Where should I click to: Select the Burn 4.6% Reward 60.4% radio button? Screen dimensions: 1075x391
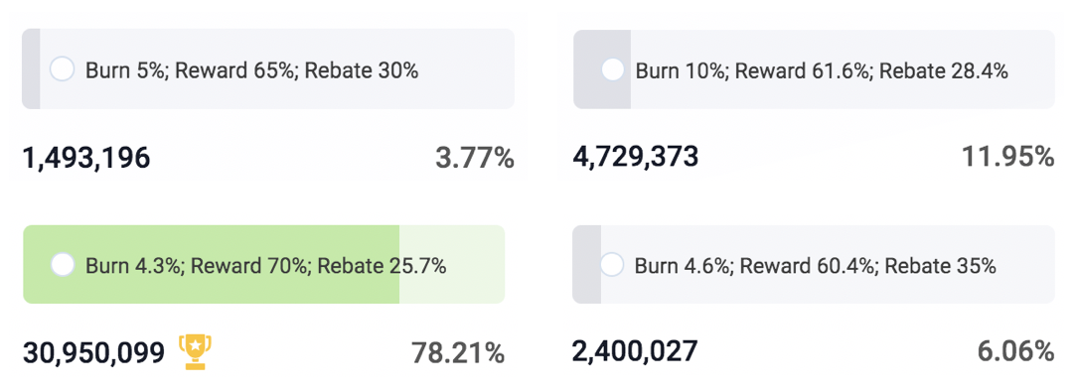(612, 264)
